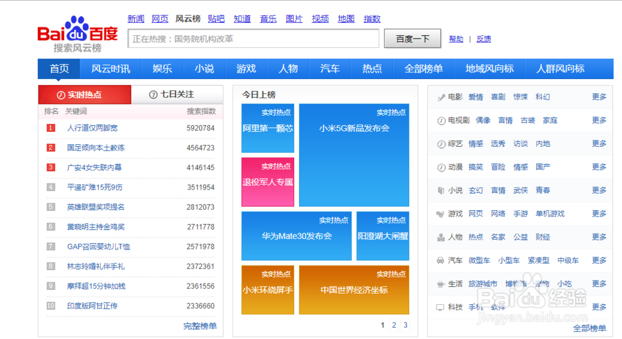Open 单机游戏 under 游戏 category
The image size is (622, 339).
(550, 214)
